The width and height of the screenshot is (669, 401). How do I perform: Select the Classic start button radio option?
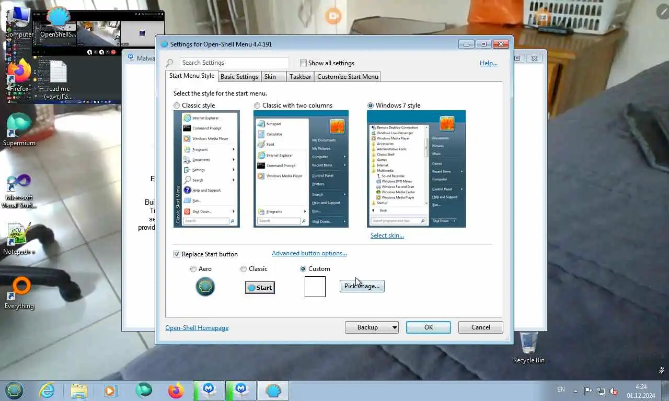pos(244,269)
